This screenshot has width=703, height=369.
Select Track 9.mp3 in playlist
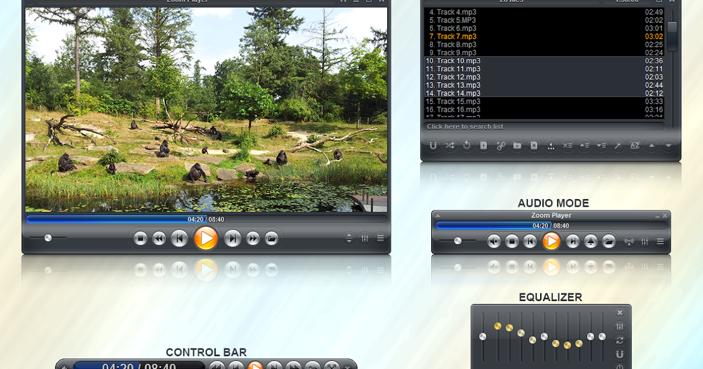544,53
